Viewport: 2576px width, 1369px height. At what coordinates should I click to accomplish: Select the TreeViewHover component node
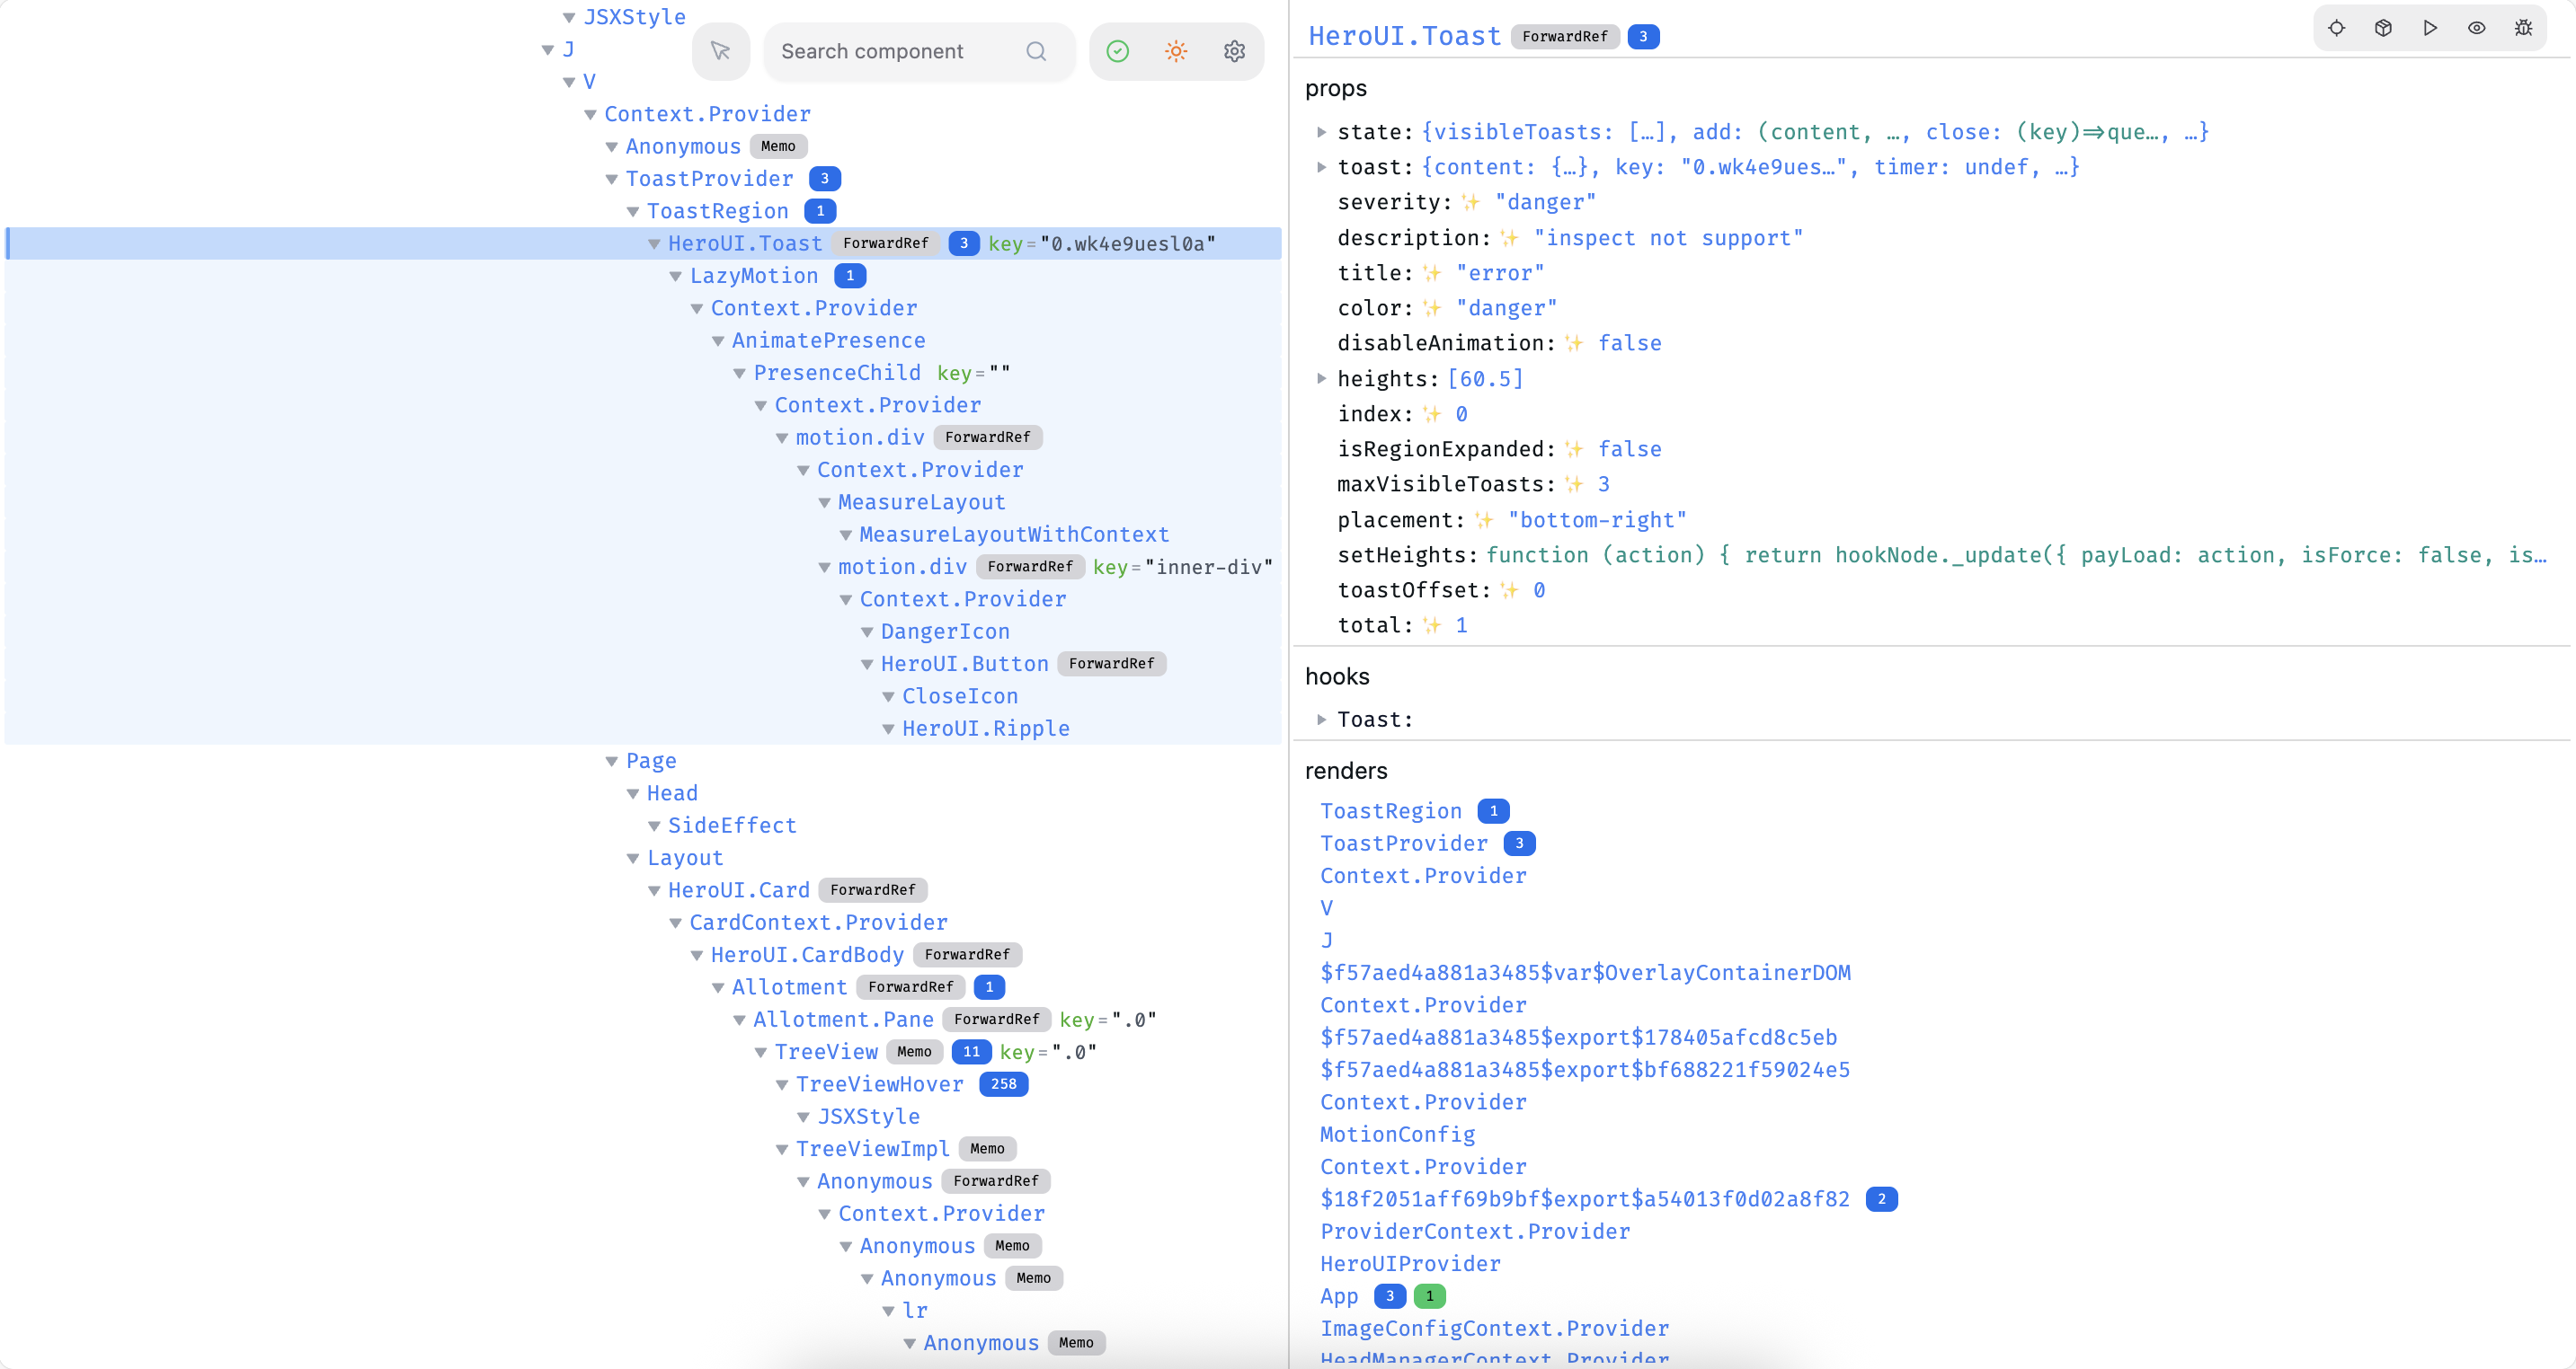point(879,1084)
